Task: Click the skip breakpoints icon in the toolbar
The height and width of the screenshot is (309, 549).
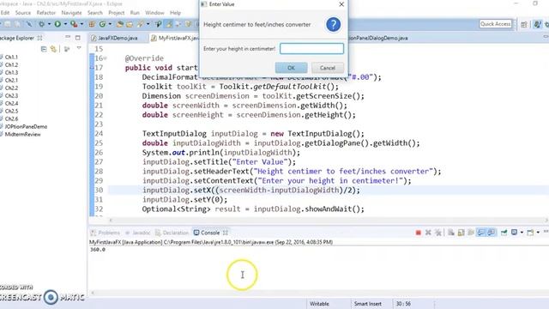Action: tap(28, 23)
